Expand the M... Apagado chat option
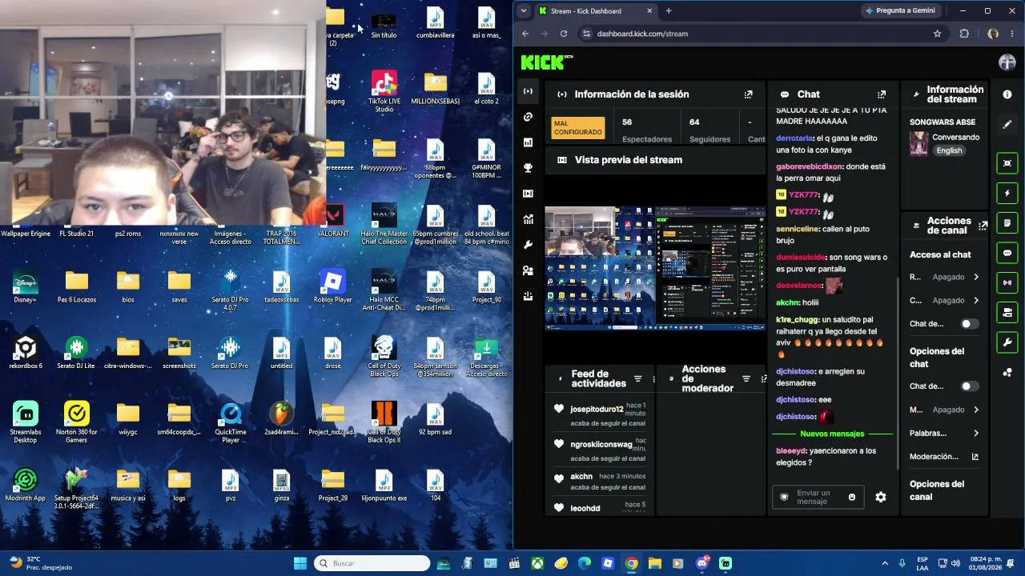1025x576 pixels. point(945,410)
